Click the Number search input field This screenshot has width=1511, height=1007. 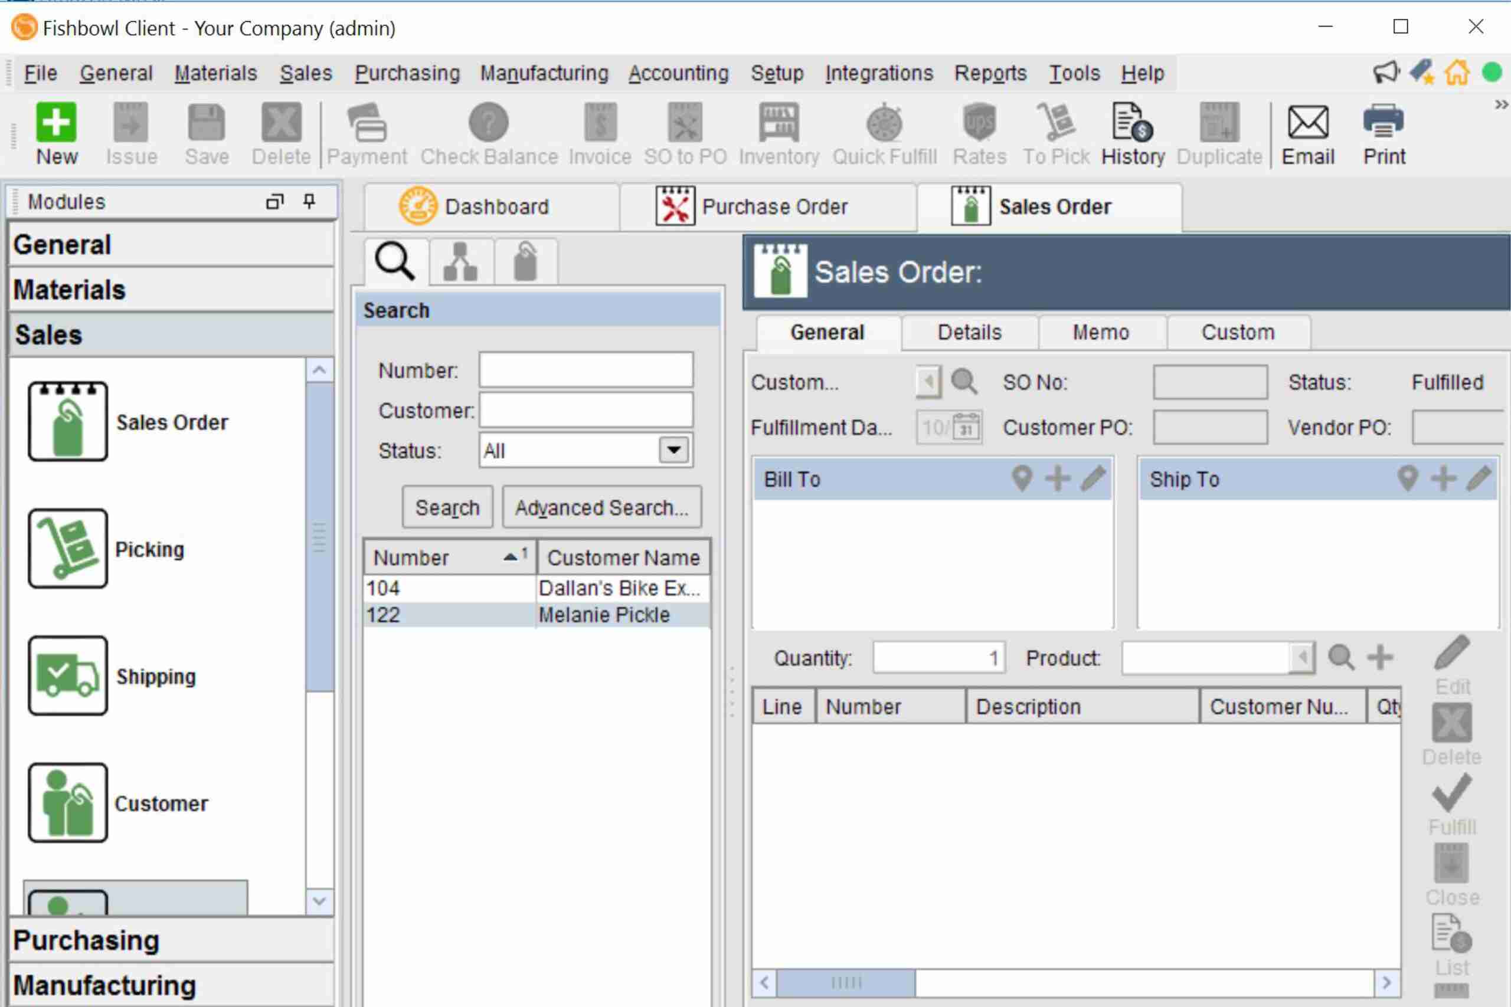(586, 369)
